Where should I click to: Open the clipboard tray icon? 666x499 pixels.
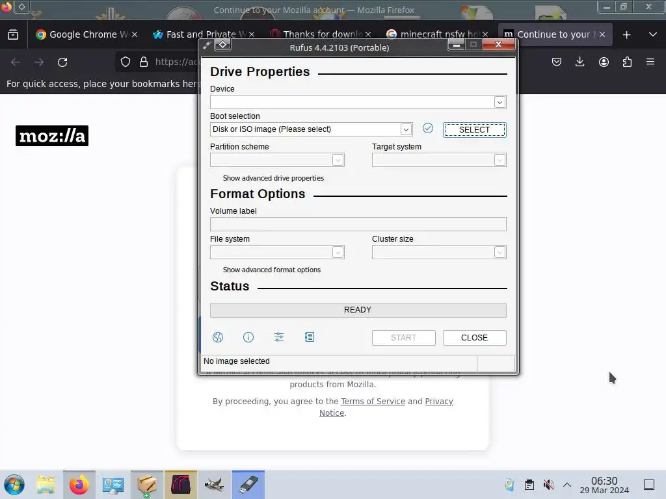pos(529,485)
